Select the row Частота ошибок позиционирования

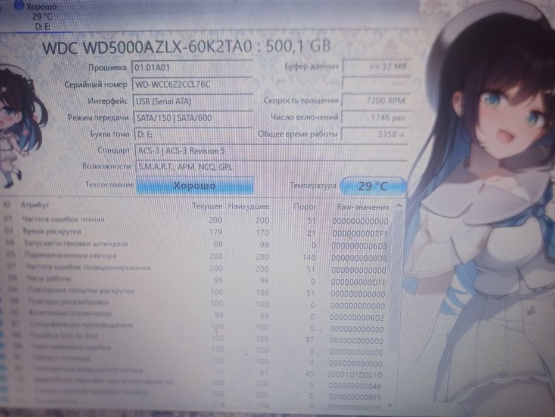(197, 268)
